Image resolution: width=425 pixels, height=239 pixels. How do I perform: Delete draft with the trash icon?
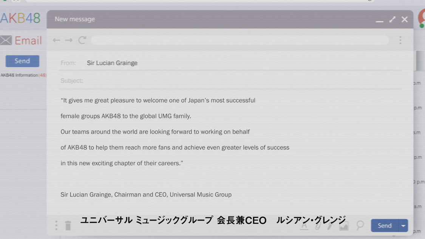click(x=68, y=226)
